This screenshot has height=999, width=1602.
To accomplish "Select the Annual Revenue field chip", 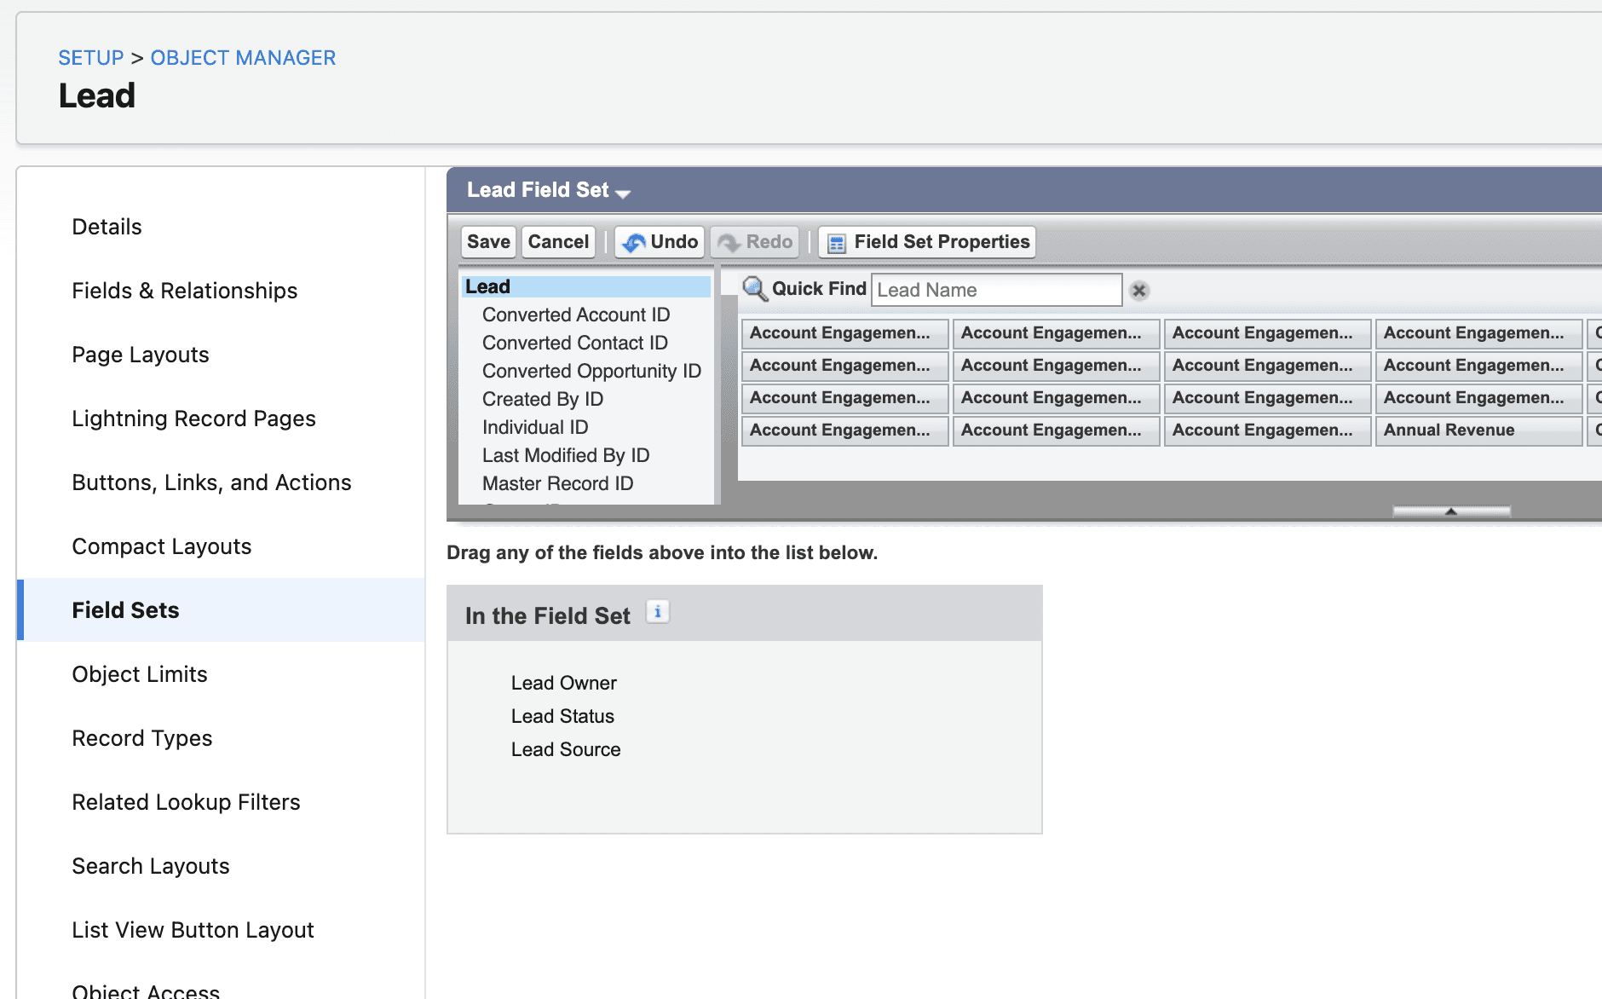I will point(1478,430).
